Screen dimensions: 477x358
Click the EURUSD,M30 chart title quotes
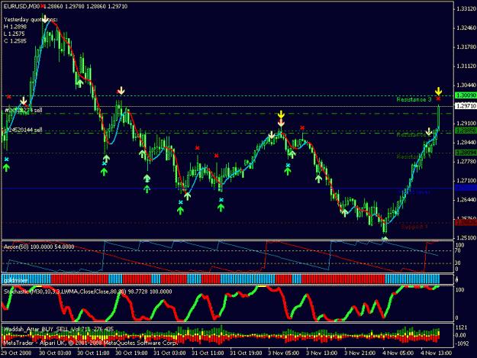coord(65,6)
